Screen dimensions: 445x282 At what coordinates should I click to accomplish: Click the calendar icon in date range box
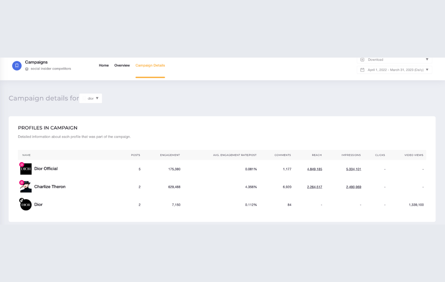coord(362,70)
